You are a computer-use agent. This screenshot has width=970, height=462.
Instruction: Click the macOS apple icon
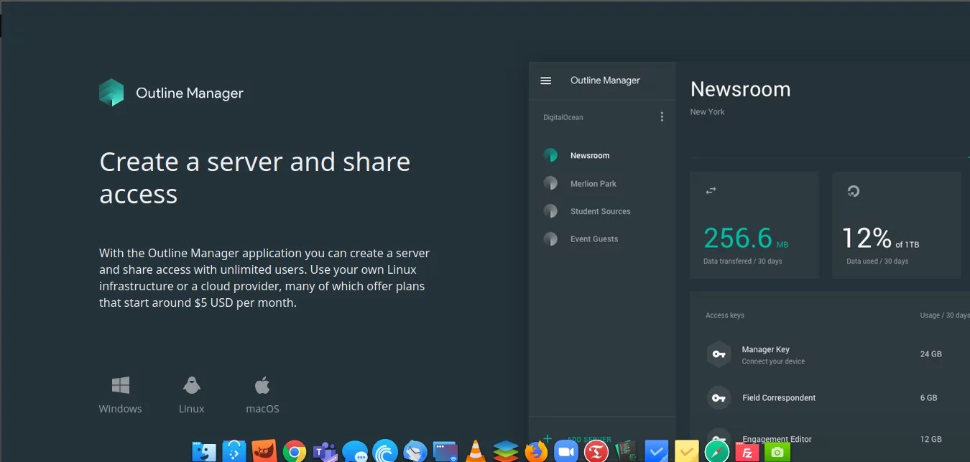[262, 385]
